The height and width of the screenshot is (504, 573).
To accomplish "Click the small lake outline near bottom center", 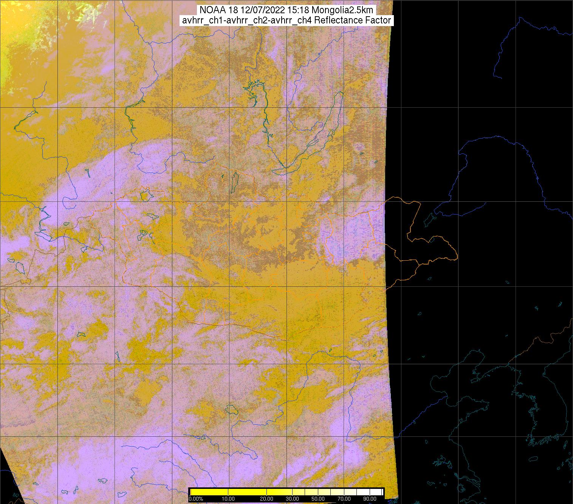I will [230, 409].
